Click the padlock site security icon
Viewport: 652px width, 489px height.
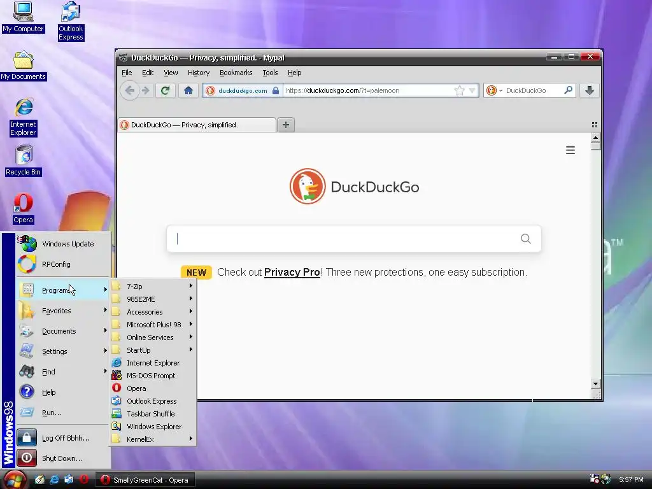click(x=276, y=90)
